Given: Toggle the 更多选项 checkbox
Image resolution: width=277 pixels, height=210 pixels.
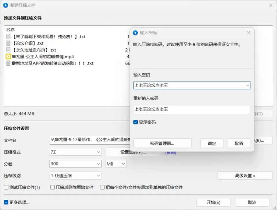Looking at the screenshot, I should click(x=6, y=202).
